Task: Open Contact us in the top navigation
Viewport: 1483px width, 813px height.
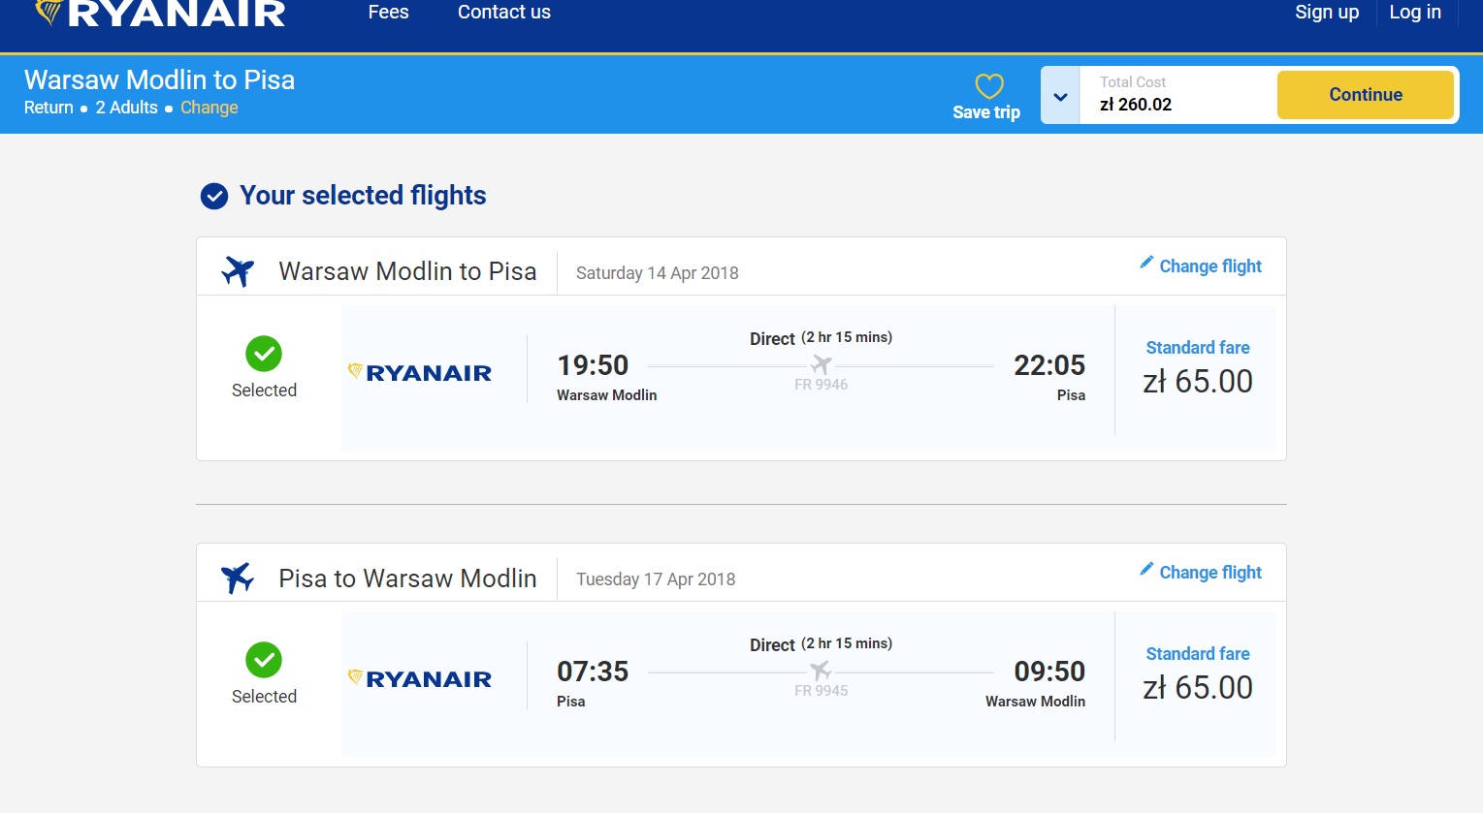Action: click(x=504, y=13)
